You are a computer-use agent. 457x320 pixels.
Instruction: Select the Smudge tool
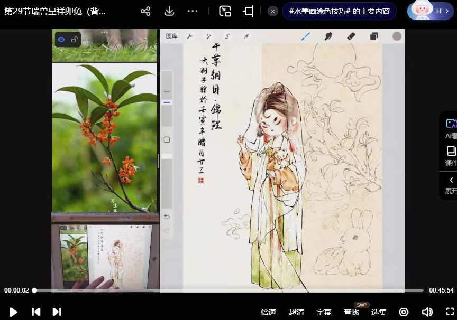328,36
